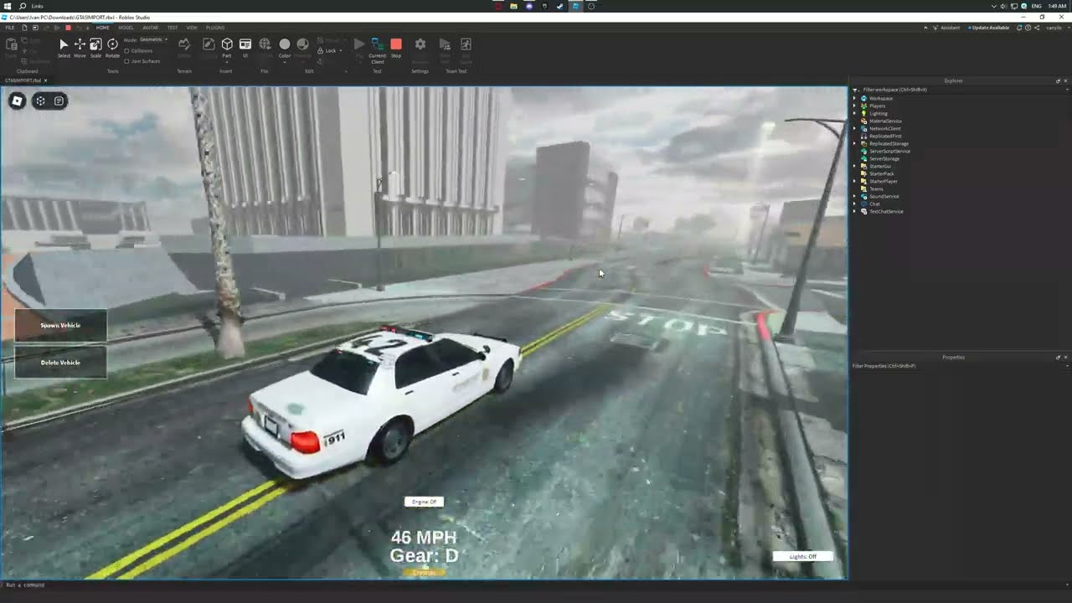Click the Spawn Vehicle button

click(60, 325)
